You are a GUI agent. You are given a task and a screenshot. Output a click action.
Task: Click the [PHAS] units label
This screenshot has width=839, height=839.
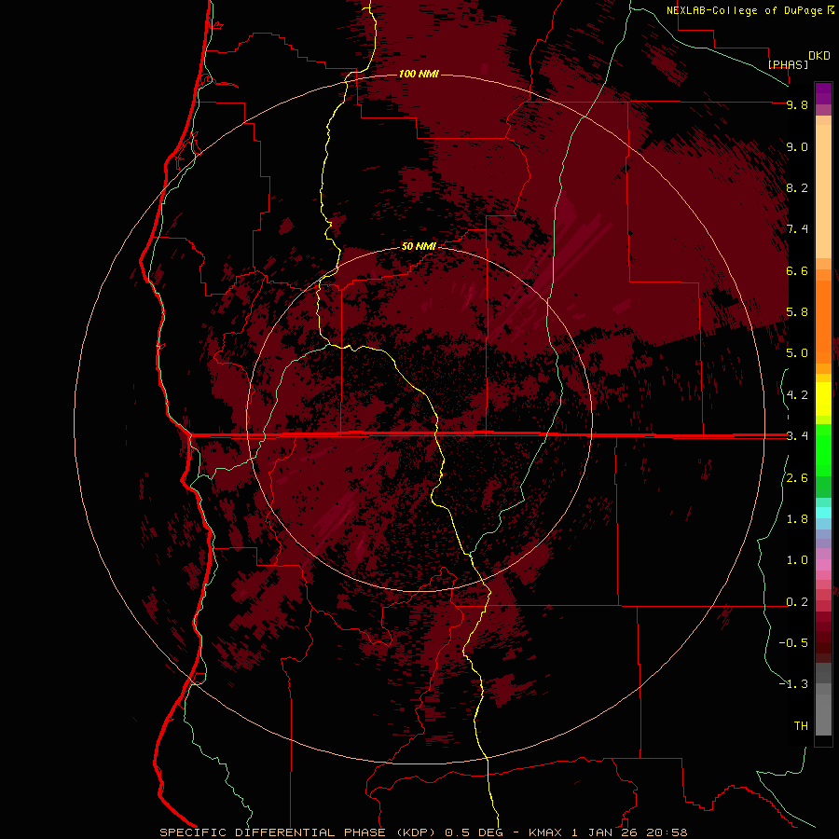(x=788, y=64)
